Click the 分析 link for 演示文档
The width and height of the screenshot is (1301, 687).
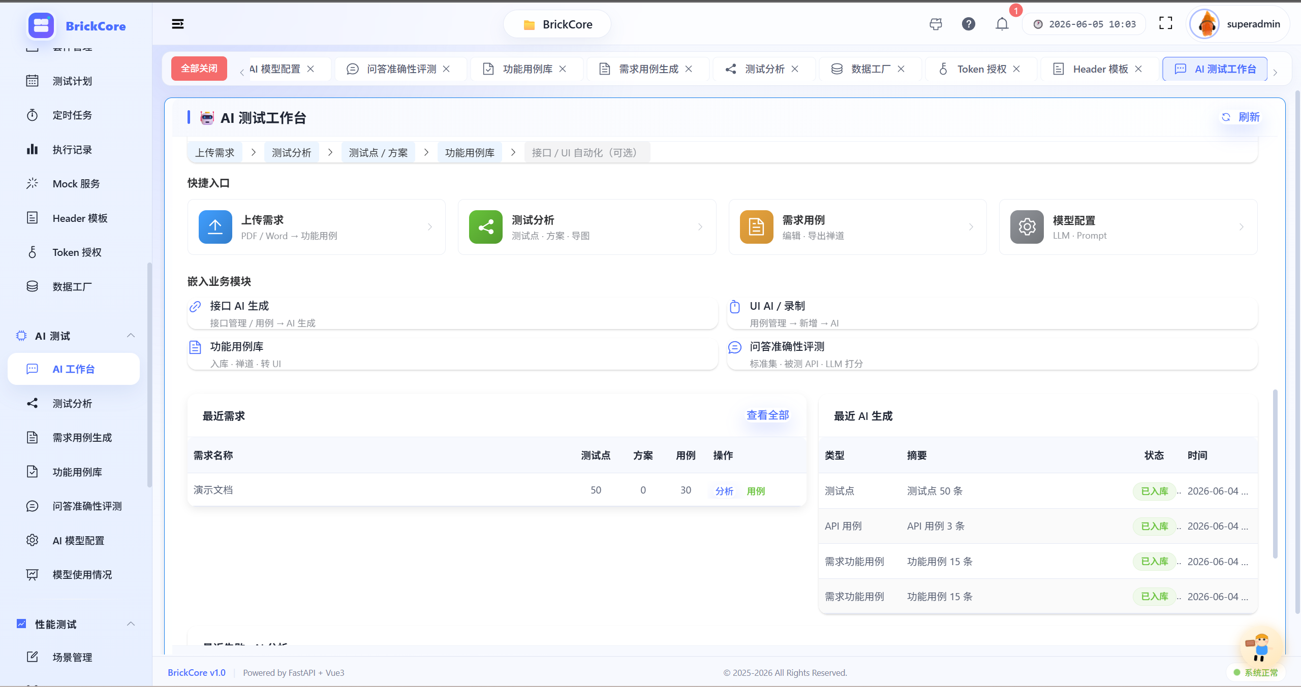pos(724,491)
